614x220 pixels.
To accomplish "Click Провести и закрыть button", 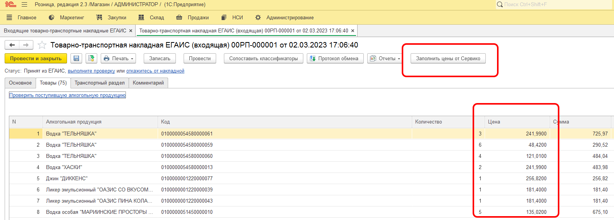I will 36,58.
